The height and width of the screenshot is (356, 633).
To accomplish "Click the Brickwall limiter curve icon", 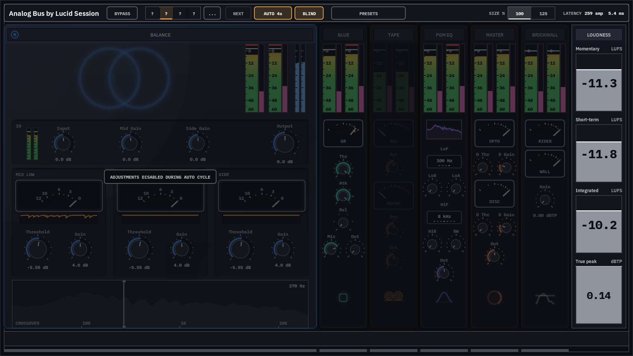I will click(x=545, y=299).
